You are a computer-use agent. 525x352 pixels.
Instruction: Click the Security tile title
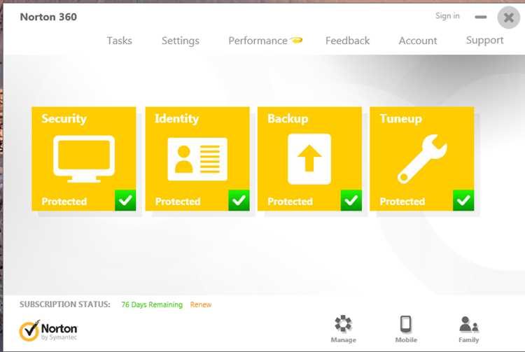pyautogui.click(x=64, y=119)
